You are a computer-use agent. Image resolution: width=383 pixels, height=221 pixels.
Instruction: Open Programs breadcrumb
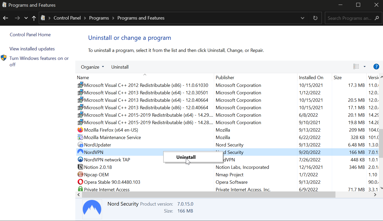pyautogui.click(x=99, y=18)
